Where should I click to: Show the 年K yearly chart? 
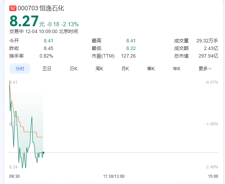click(177, 69)
